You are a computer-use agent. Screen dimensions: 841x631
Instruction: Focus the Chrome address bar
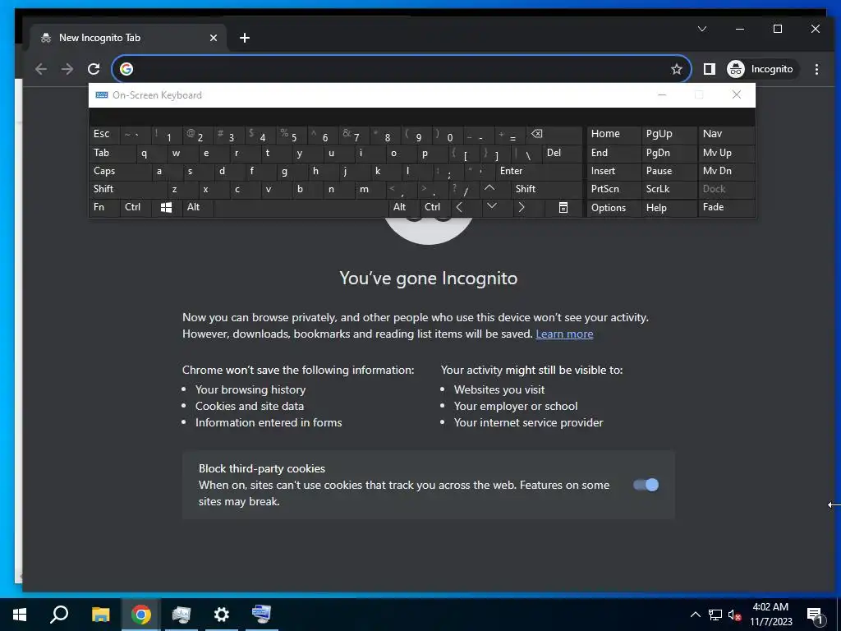tap(401, 69)
